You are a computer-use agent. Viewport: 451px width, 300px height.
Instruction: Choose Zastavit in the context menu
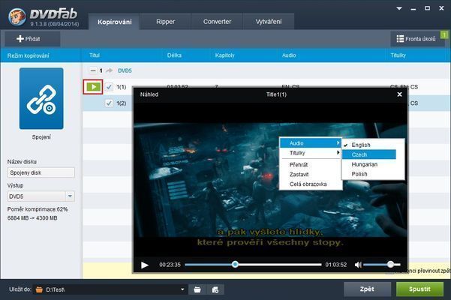point(311,175)
